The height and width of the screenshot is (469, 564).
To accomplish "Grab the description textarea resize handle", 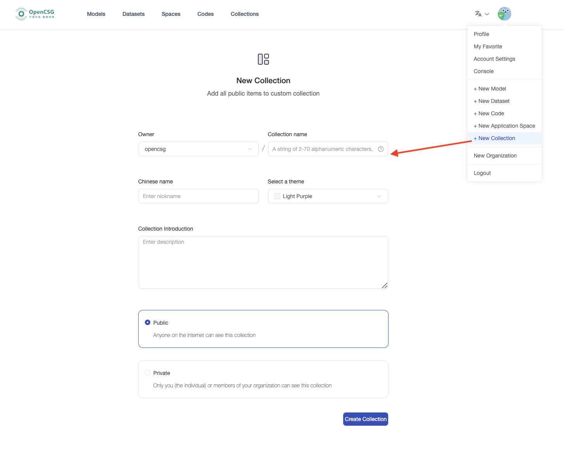I will tap(385, 286).
